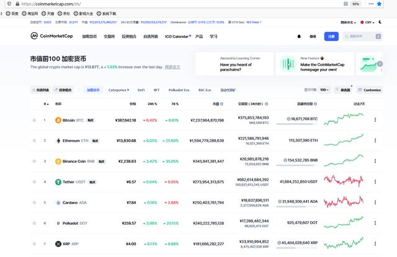
Task: Click circulating supply column info icon
Action: click(x=316, y=104)
